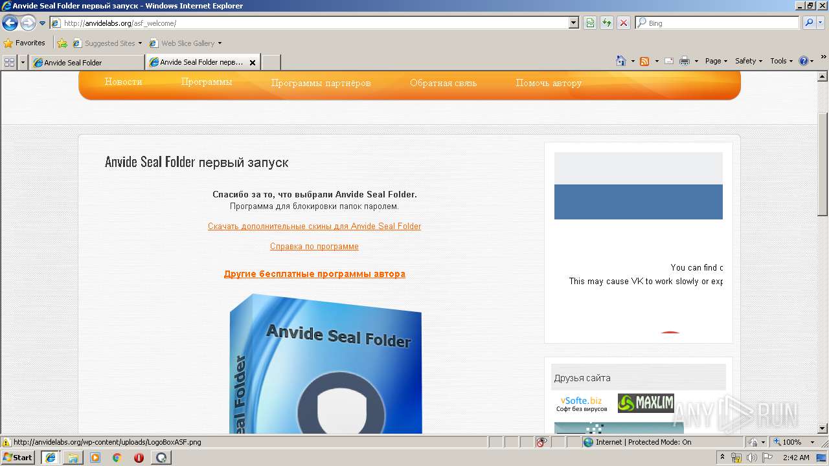Image resolution: width=829 pixels, height=466 pixels.
Task: Click the vertical scrollbar thumb
Action: (x=823, y=164)
